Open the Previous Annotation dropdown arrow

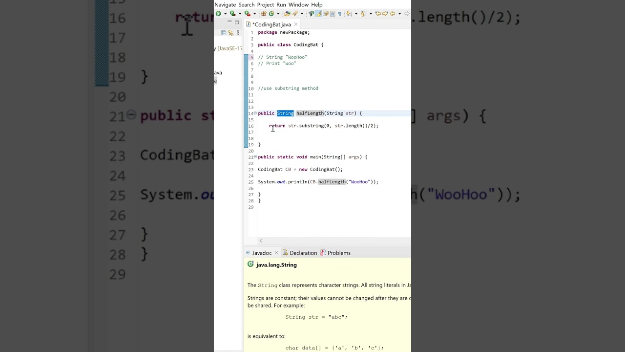(x=371, y=14)
